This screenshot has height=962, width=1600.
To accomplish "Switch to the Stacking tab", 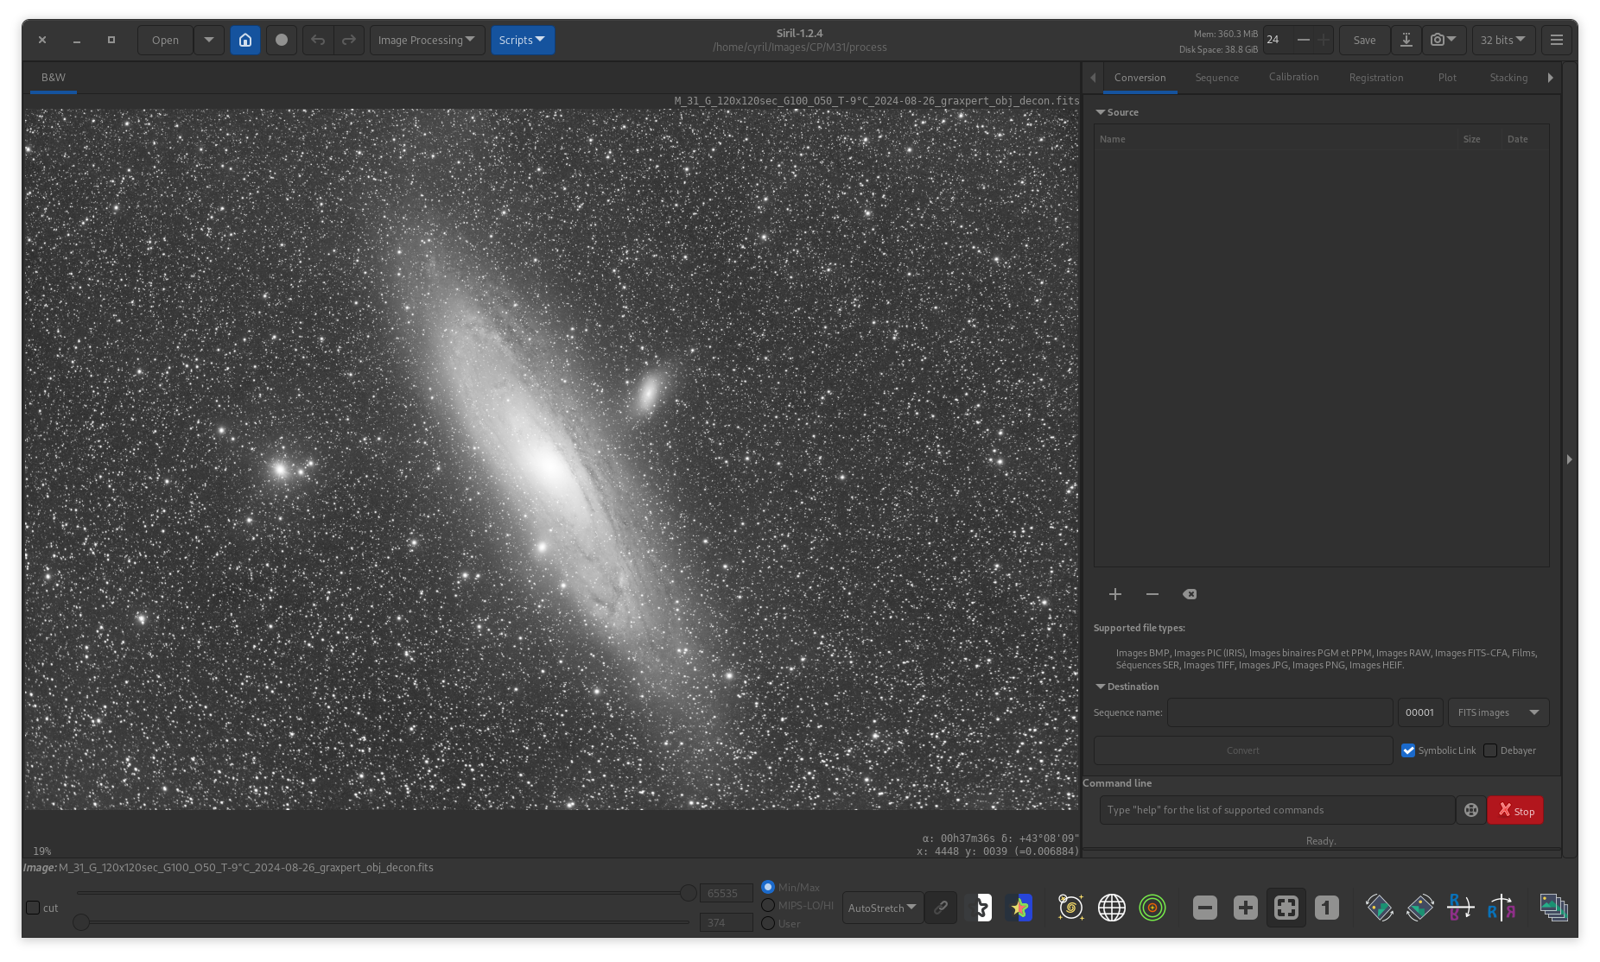I will point(1508,78).
